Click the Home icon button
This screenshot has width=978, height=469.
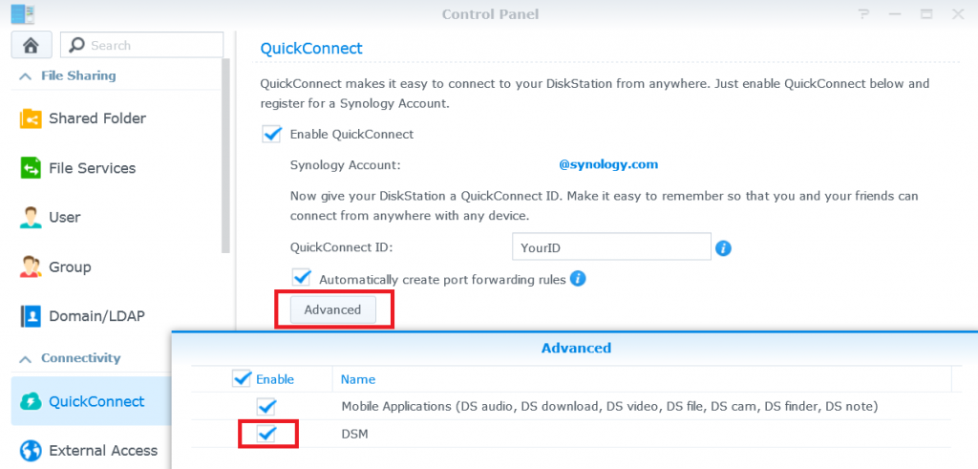coord(31,45)
